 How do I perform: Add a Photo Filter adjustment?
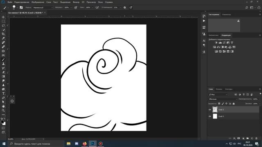(x=226, y=47)
